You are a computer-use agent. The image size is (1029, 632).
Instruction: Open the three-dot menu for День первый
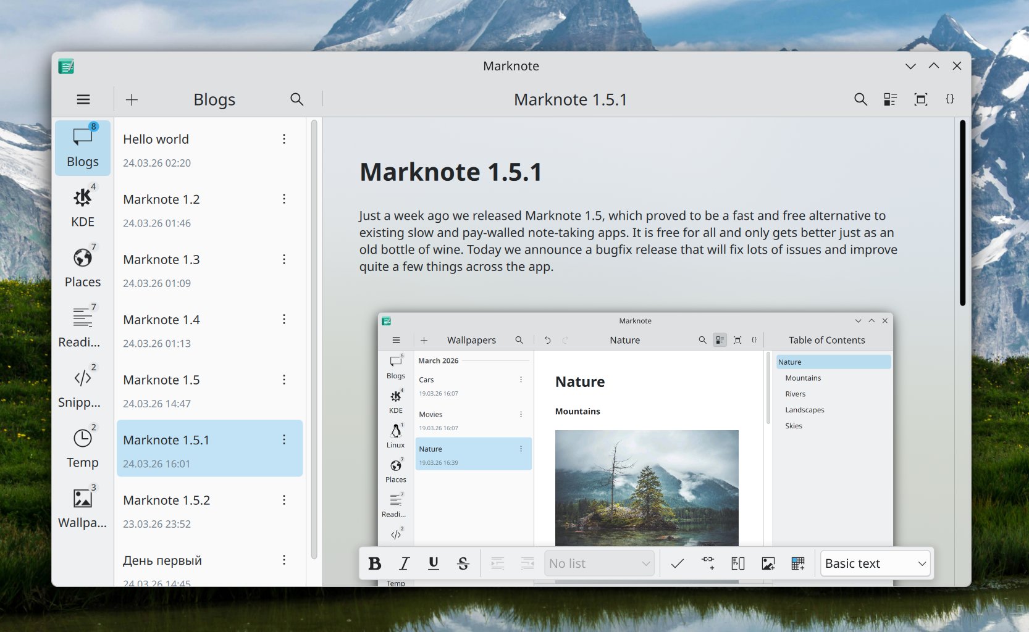pyautogui.click(x=284, y=560)
